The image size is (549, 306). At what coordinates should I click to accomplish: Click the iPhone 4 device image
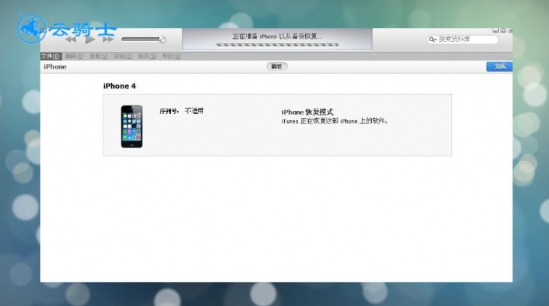132,126
